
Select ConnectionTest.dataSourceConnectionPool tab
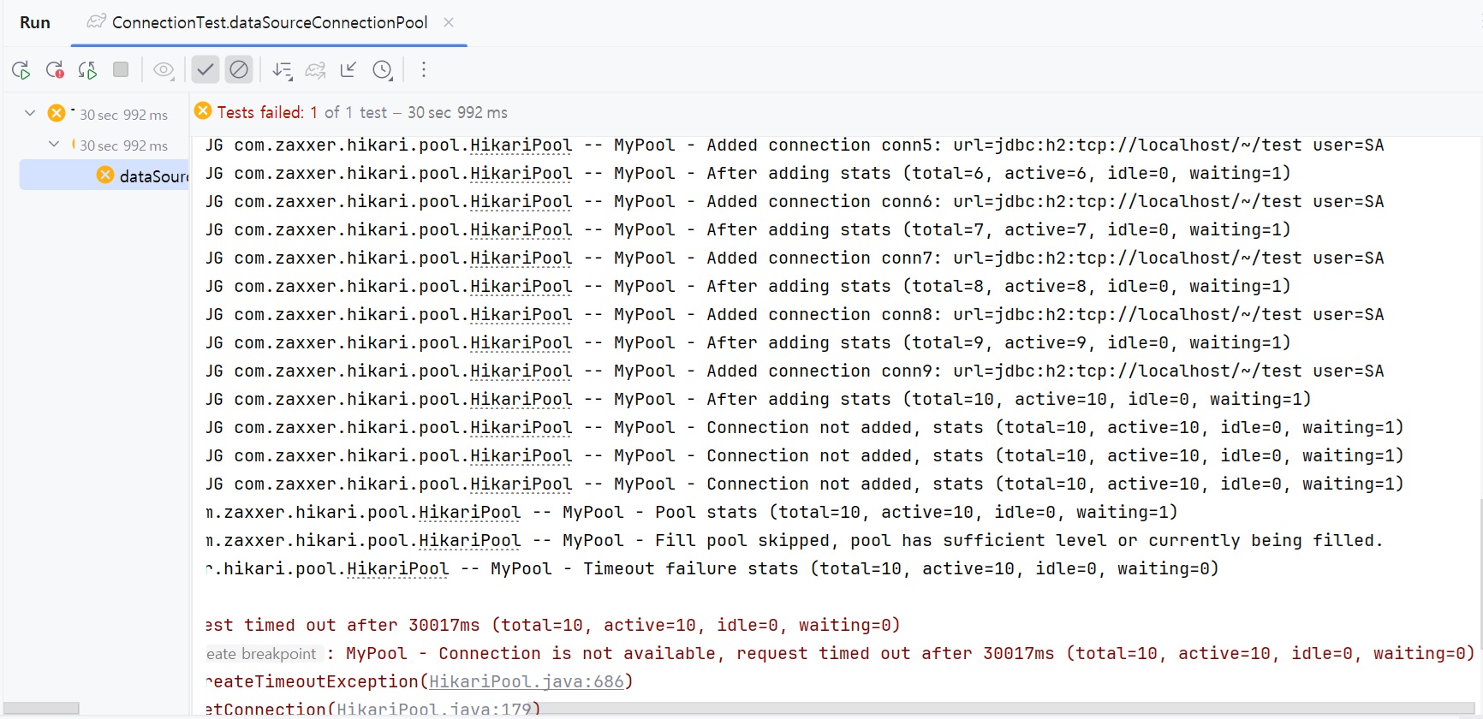[269, 23]
